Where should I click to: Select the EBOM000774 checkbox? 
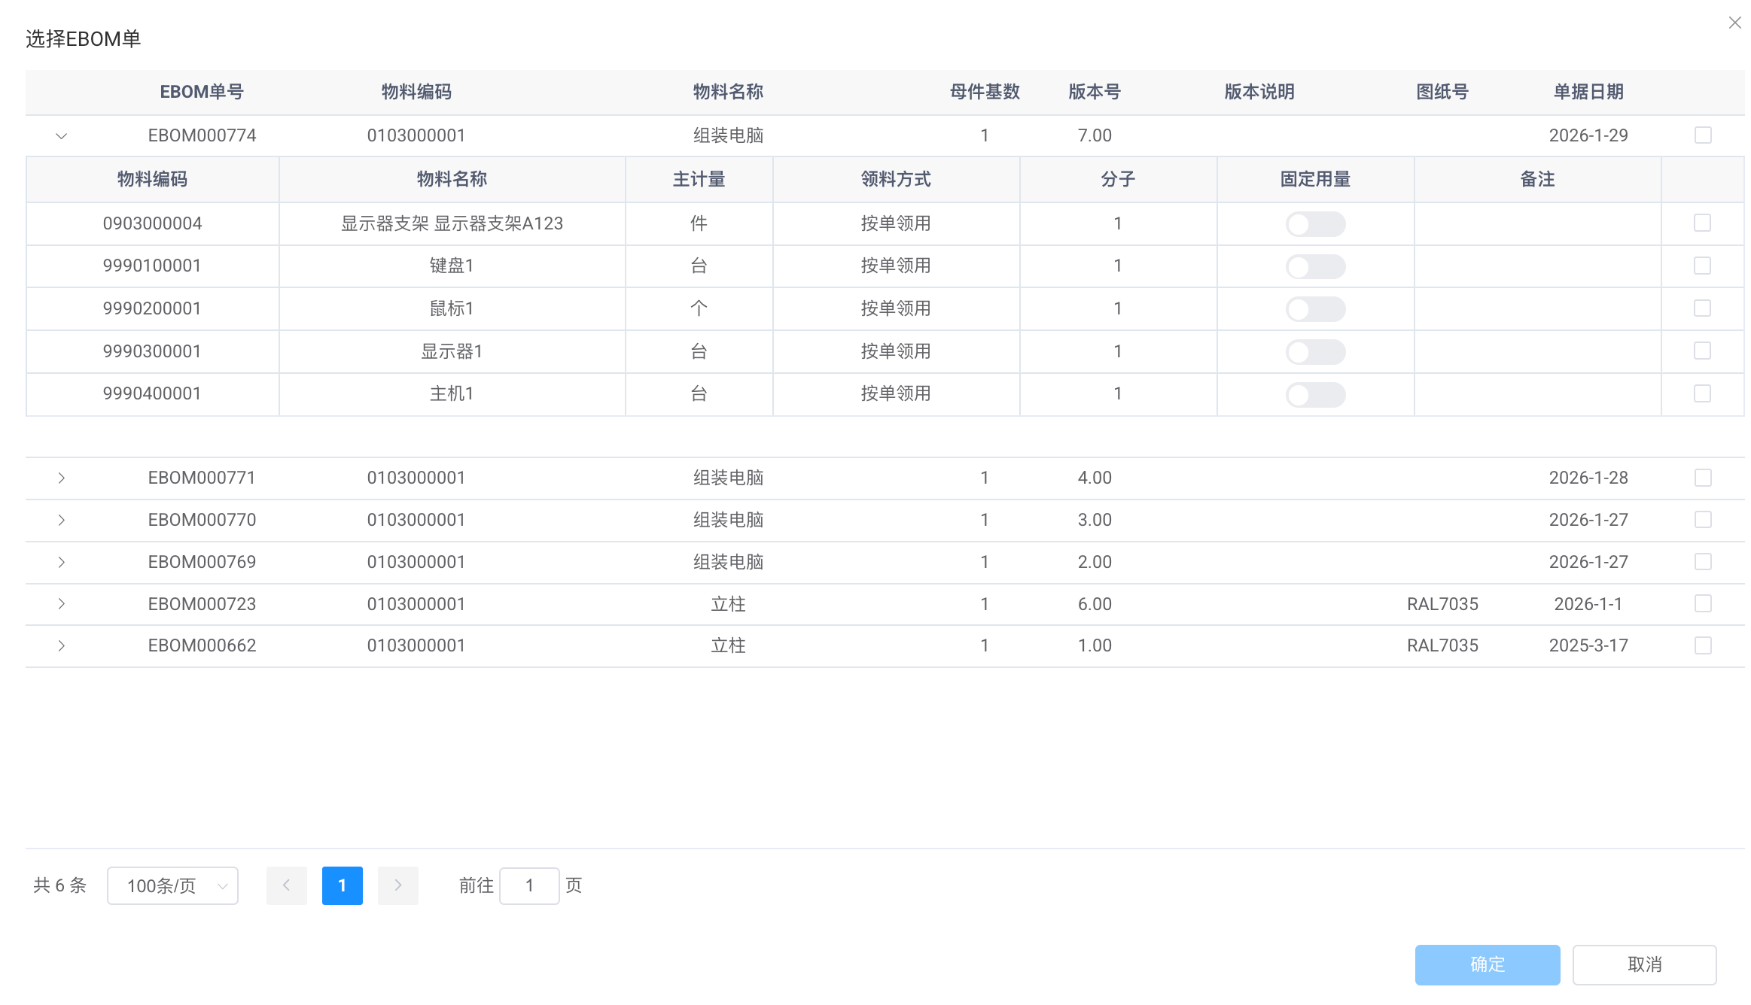pos(1703,135)
